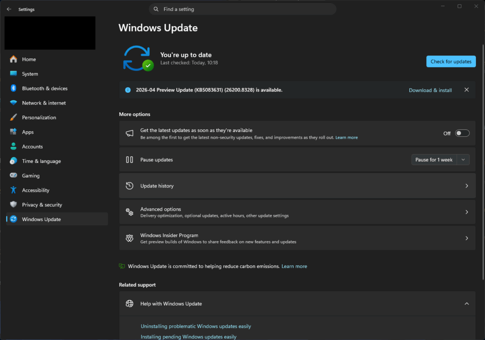Click the Windows Insider Program hearts icon
Viewport: 485px width, 340px height.
tap(130, 238)
